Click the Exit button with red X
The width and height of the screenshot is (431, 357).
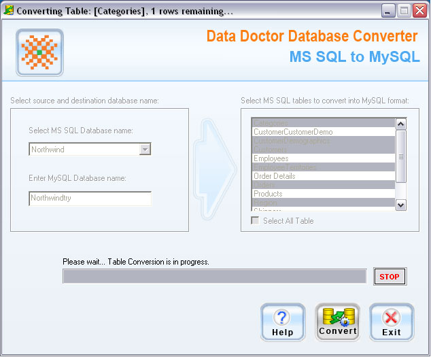[x=391, y=322]
